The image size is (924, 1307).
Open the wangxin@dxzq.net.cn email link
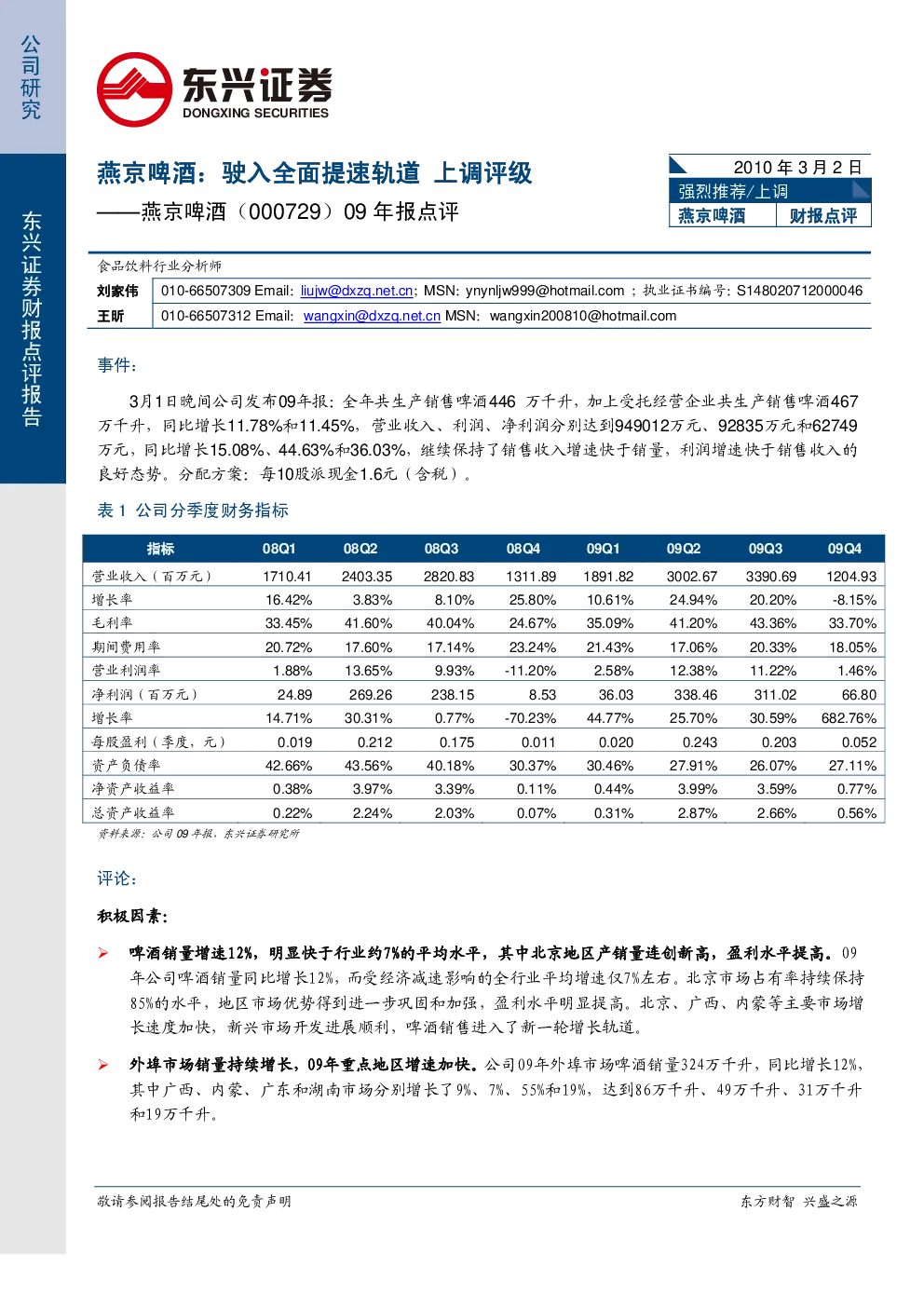(x=372, y=316)
